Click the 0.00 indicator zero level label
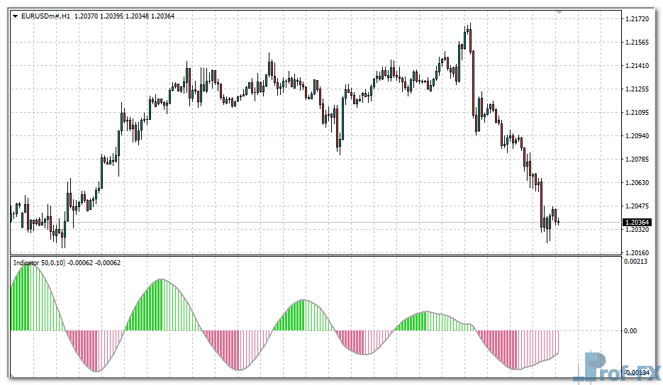This screenshot has width=663, height=385. pos(630,330)
